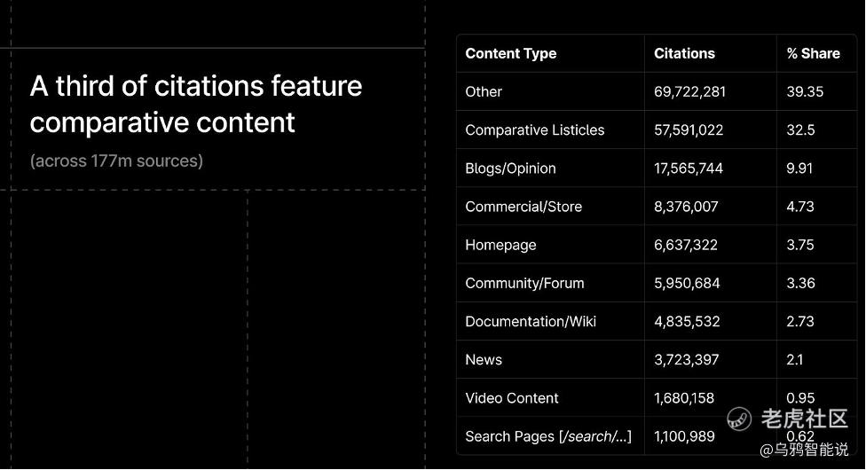Click the Video Content row label
The image size is (866, 470).
[x=511, y=398]
